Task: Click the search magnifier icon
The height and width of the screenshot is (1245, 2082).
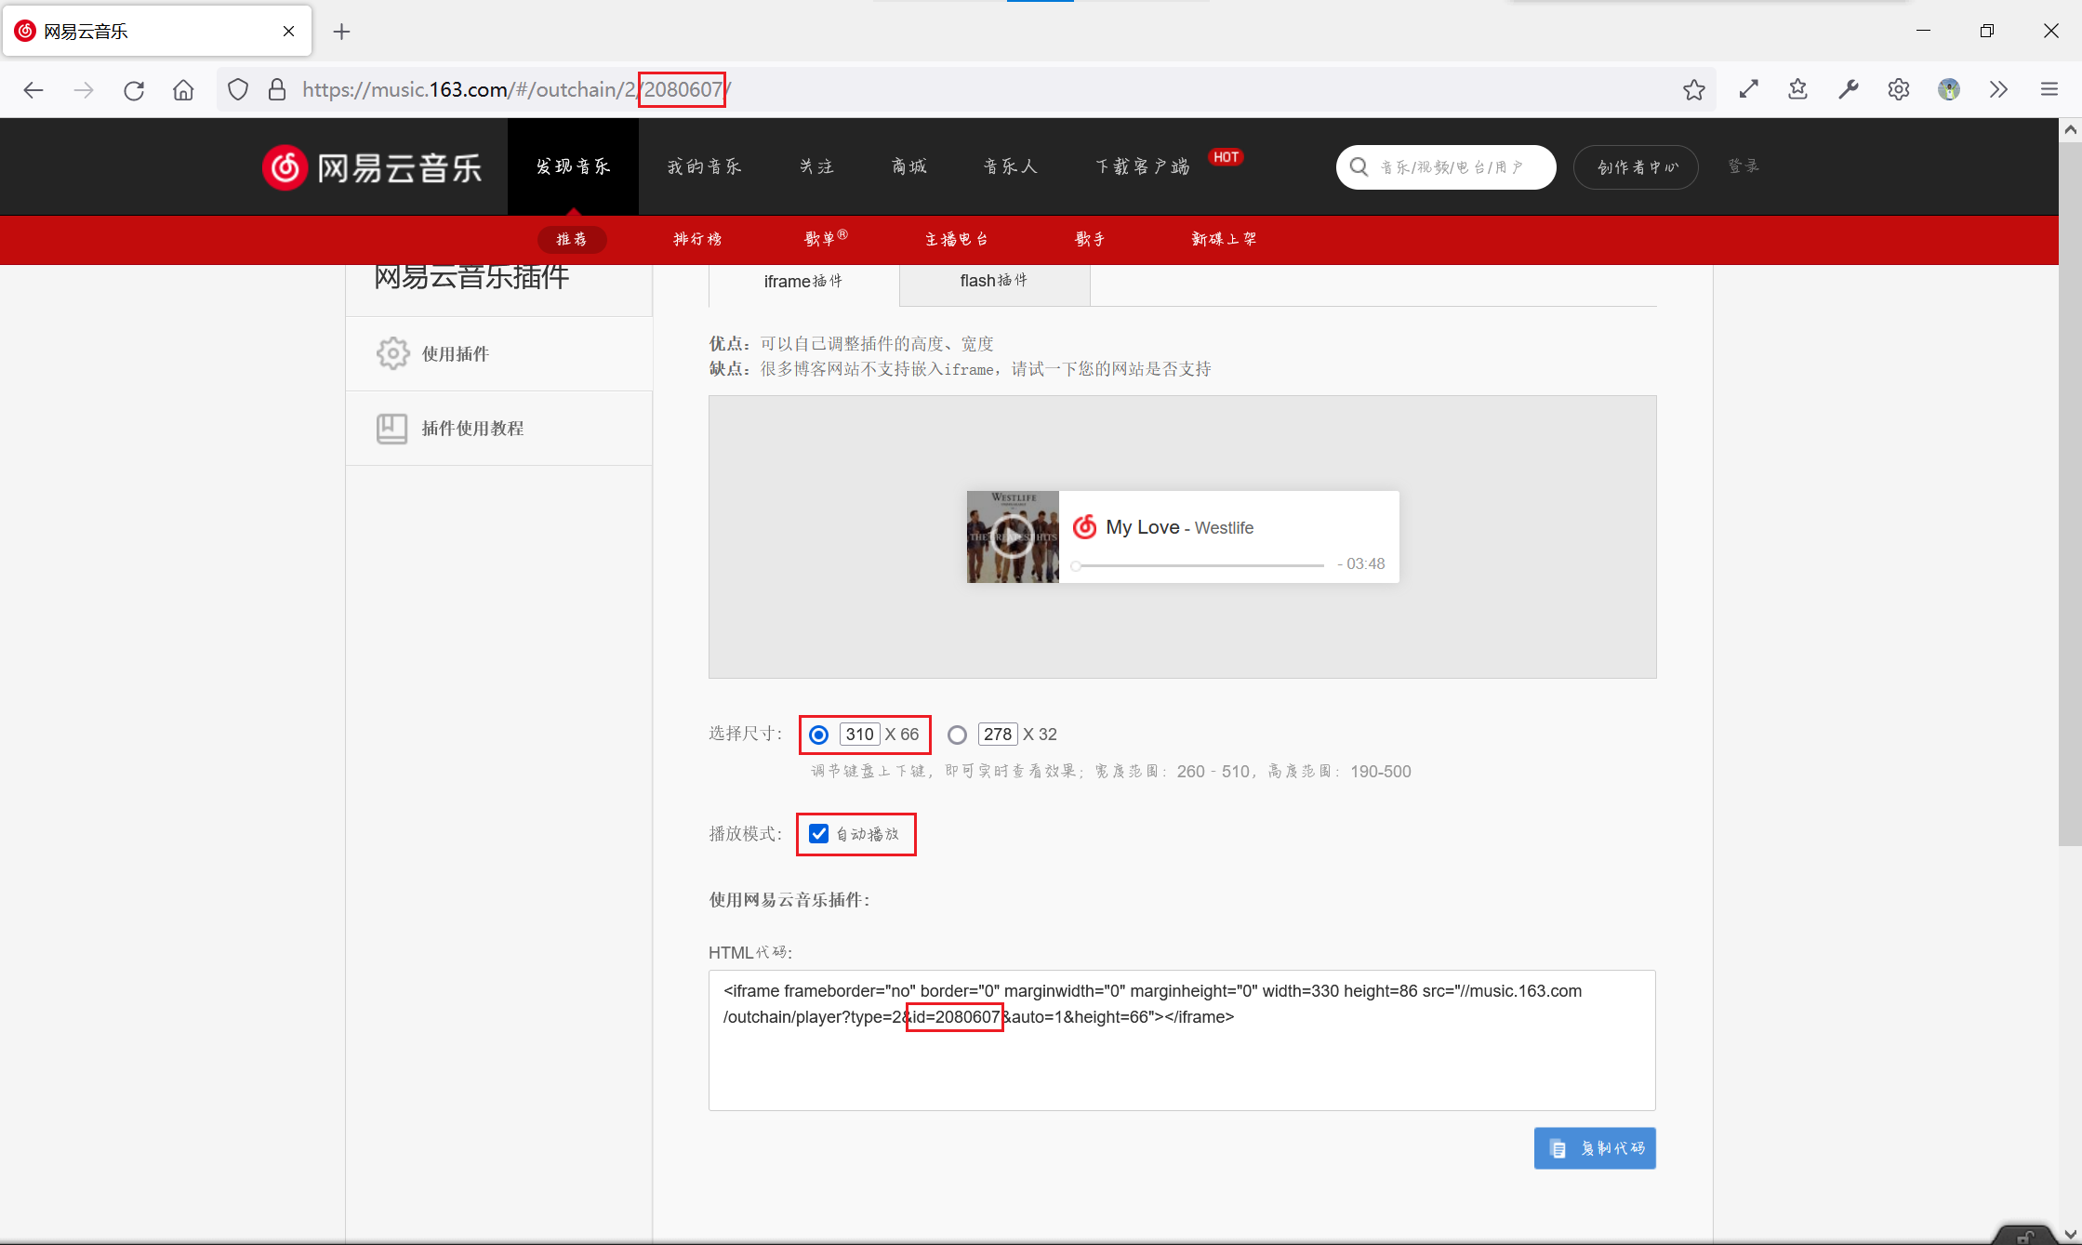Action: click(x=1359, y=167)
